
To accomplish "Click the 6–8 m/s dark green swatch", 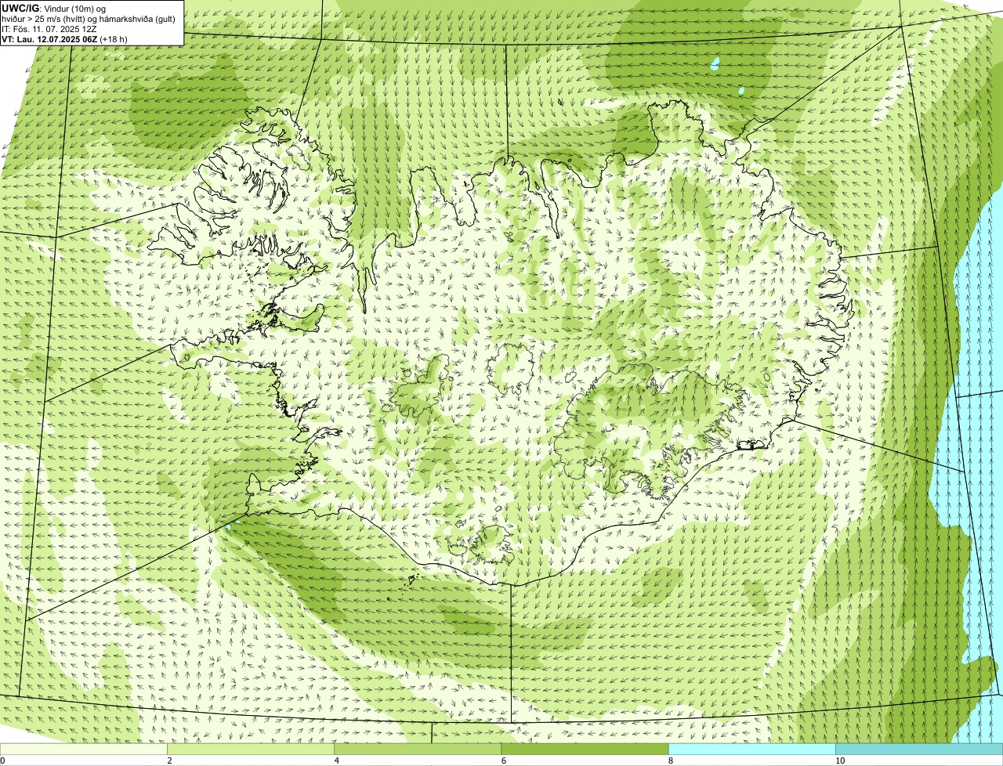I will 585,749.
